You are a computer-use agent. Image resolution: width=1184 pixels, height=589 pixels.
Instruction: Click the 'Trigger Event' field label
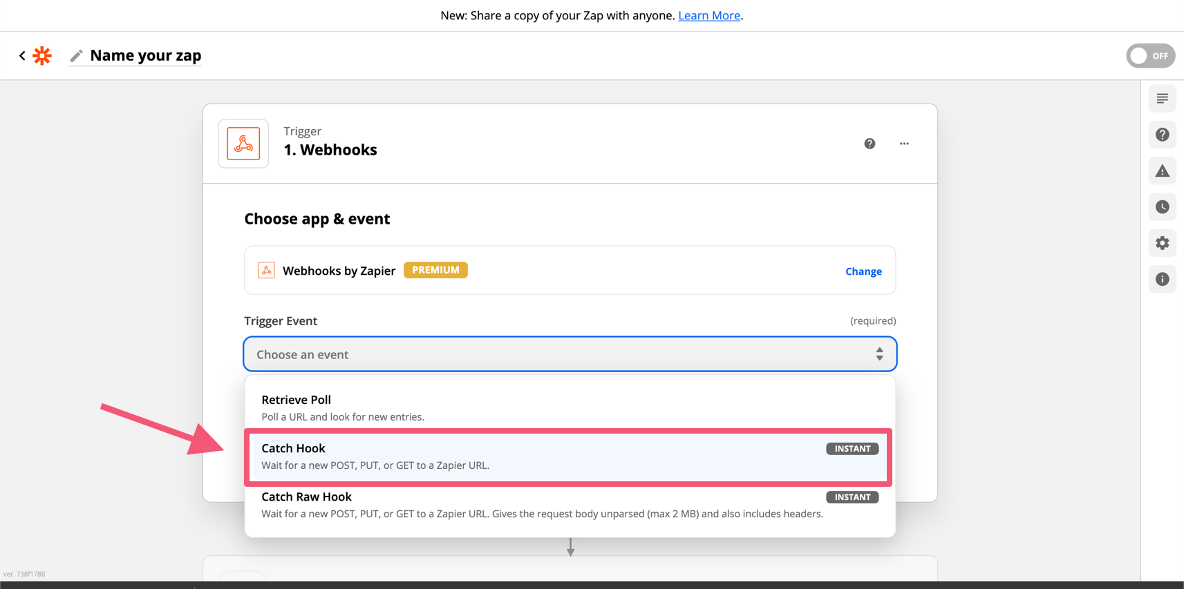coord(281,320)
